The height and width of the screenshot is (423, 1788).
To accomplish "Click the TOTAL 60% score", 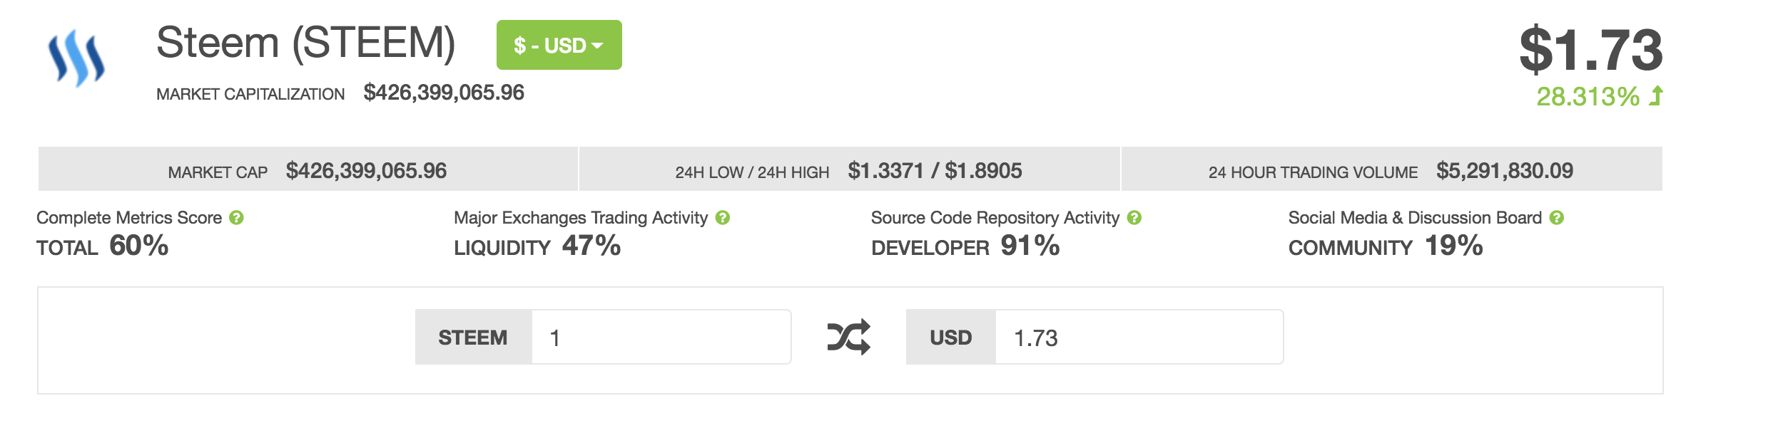I will coord(103,246).
